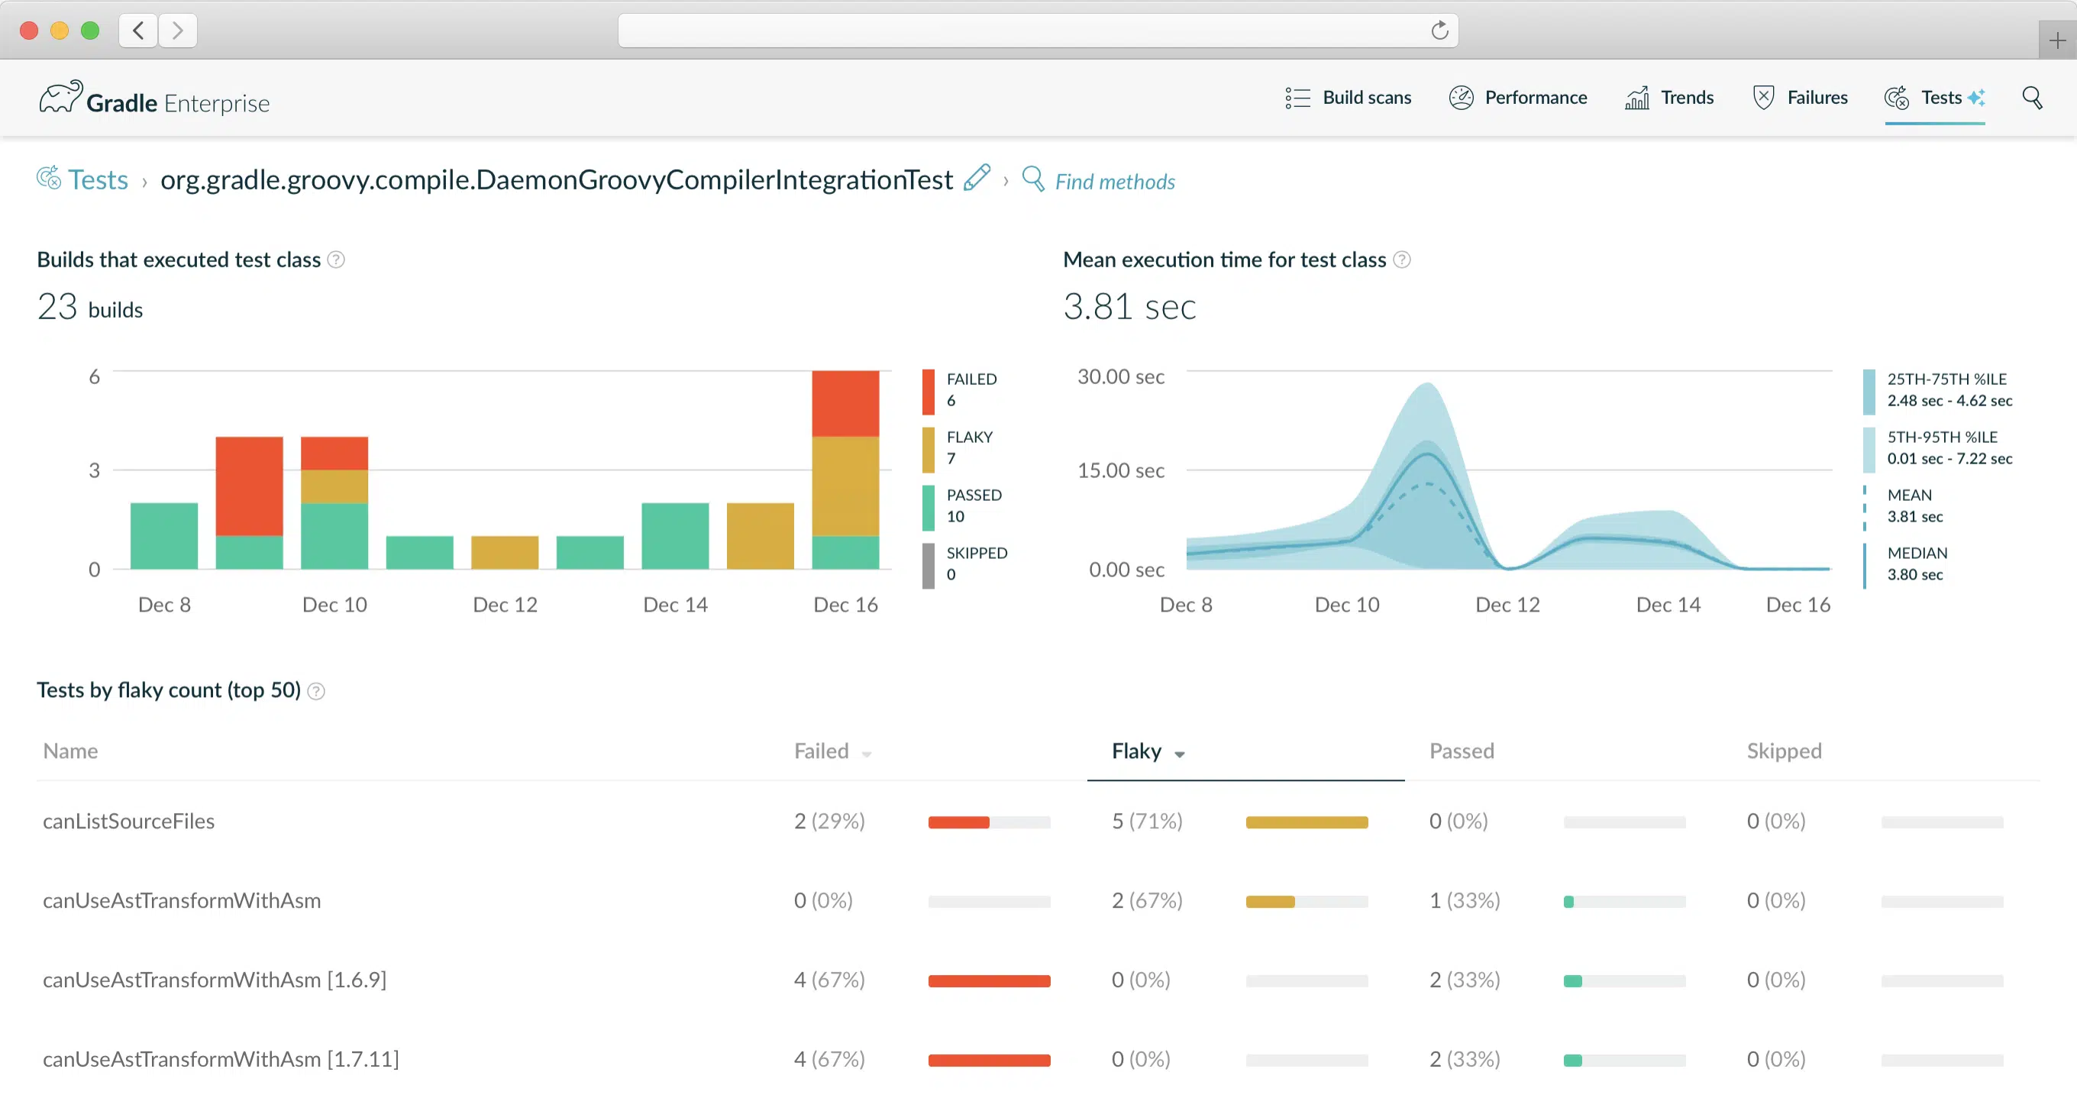Sort table by Failed column arrow
2077x1114 pixels.
click(x=866, y=754)
